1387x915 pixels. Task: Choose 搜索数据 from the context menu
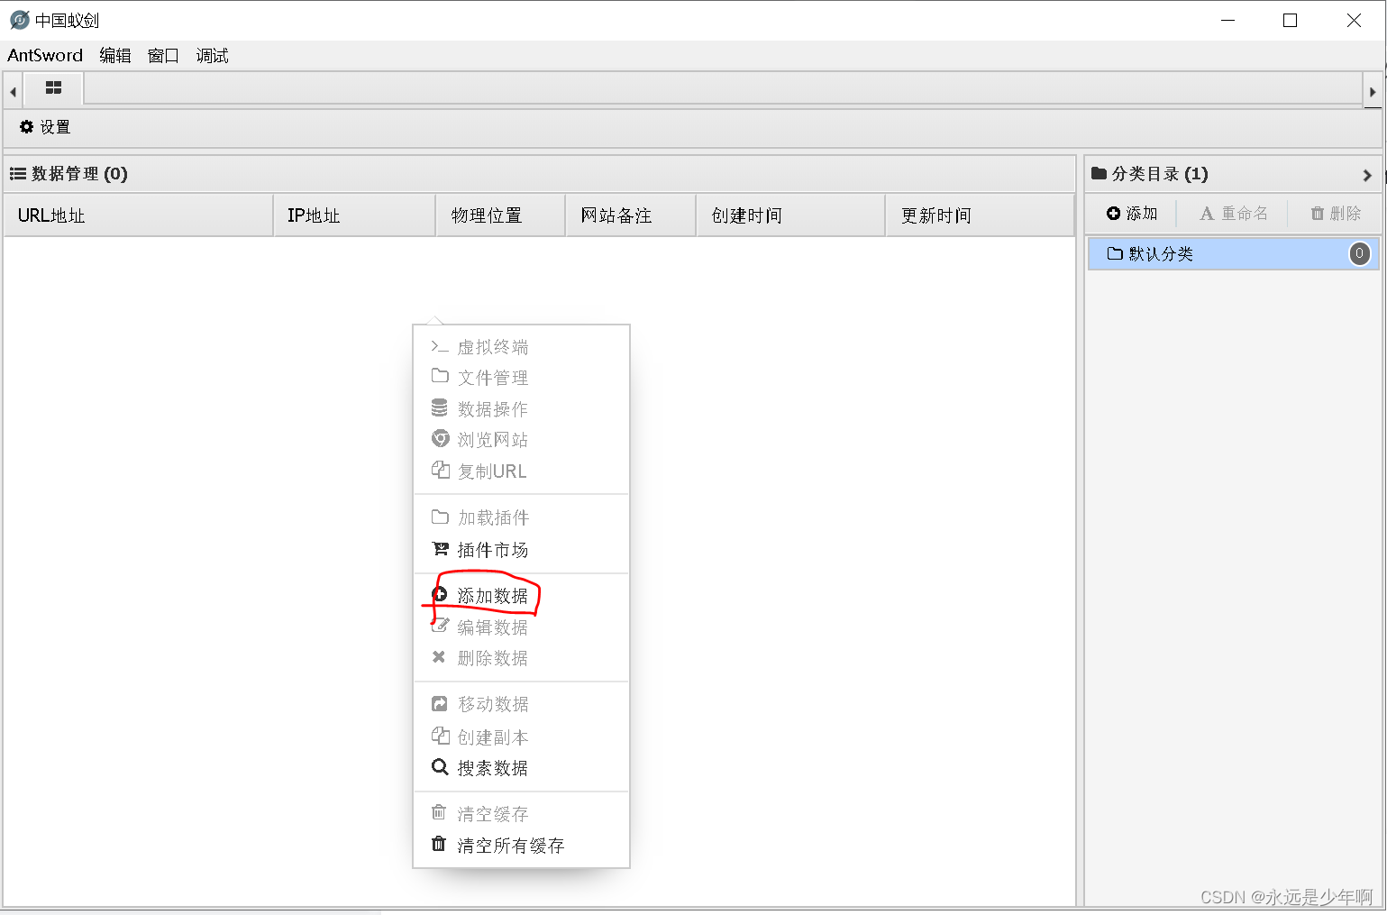tap(521, 767)
